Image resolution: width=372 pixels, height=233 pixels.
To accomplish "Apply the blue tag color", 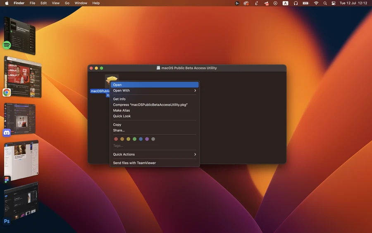I will [x=141, y=139].
